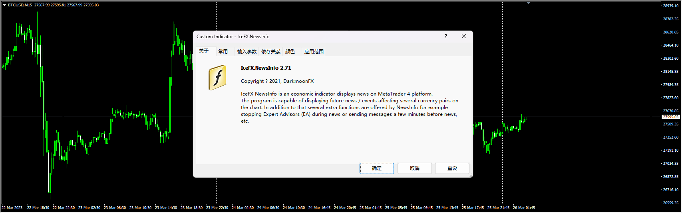Click price scale value 26872.85
This screenshot has width=682, height=213.
[x=671, y=177]
